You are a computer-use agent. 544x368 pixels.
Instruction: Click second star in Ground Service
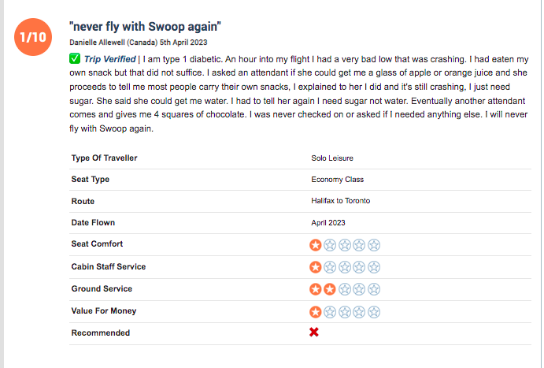pos(330,289)
